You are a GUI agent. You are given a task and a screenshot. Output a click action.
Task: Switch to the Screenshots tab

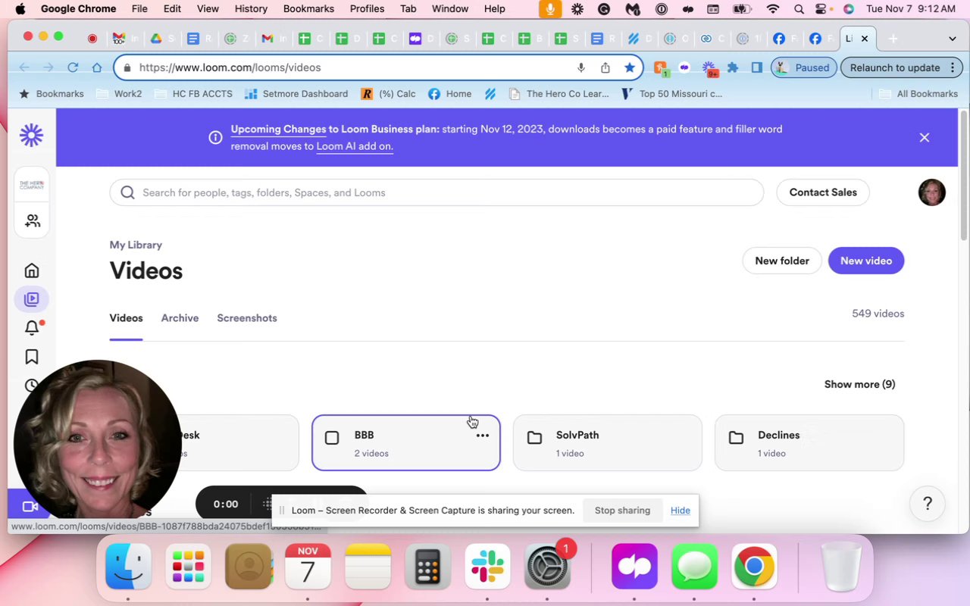tap(247, 318)
